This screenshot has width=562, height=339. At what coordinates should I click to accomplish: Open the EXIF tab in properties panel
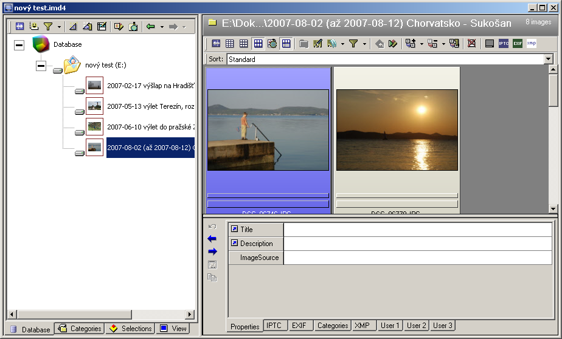300,326
